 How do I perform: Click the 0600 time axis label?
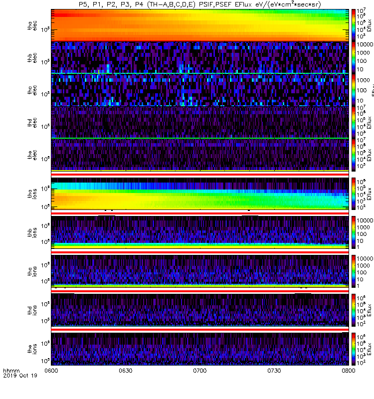click(x=51, y=371)
